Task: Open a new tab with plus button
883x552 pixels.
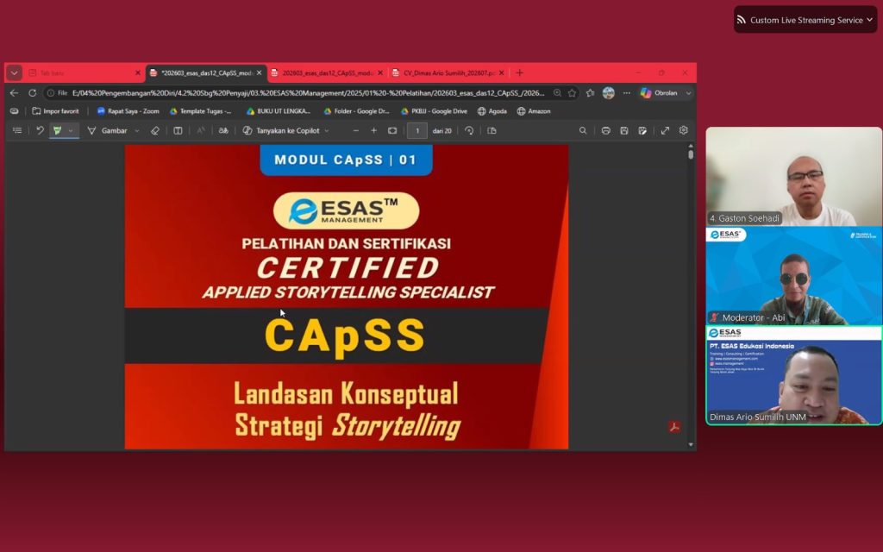Action: tap(519, 72)
